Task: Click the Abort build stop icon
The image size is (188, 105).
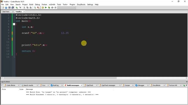Action: tap(56, 8)
